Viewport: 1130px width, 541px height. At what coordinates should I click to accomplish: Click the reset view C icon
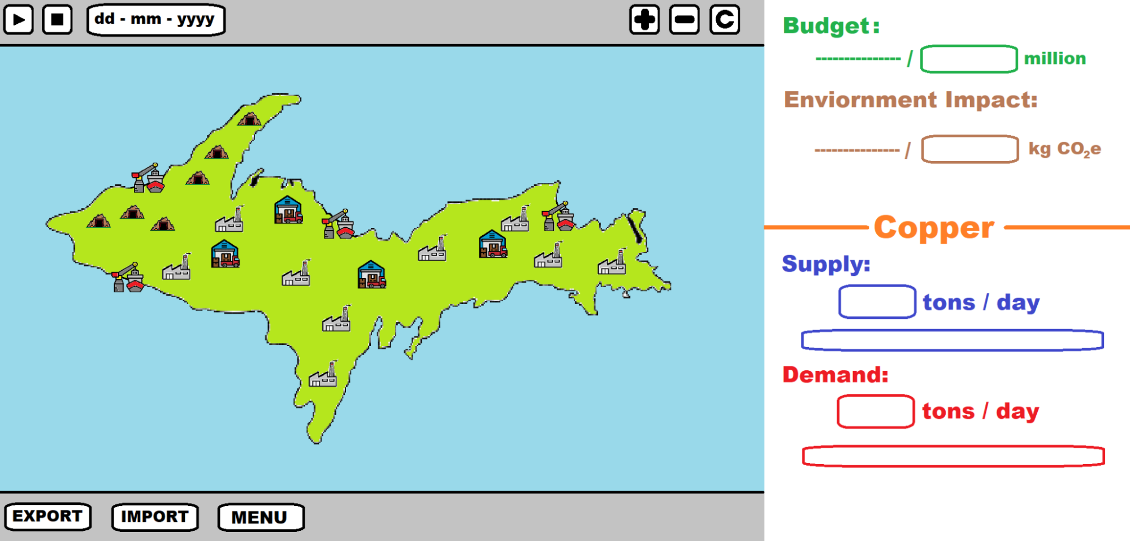725,20
